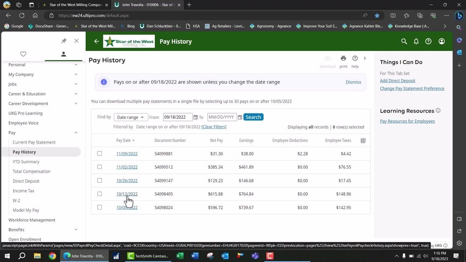This screenshot has width=466, height=262.
Task: Click the Search button
Action: [253, 117]
